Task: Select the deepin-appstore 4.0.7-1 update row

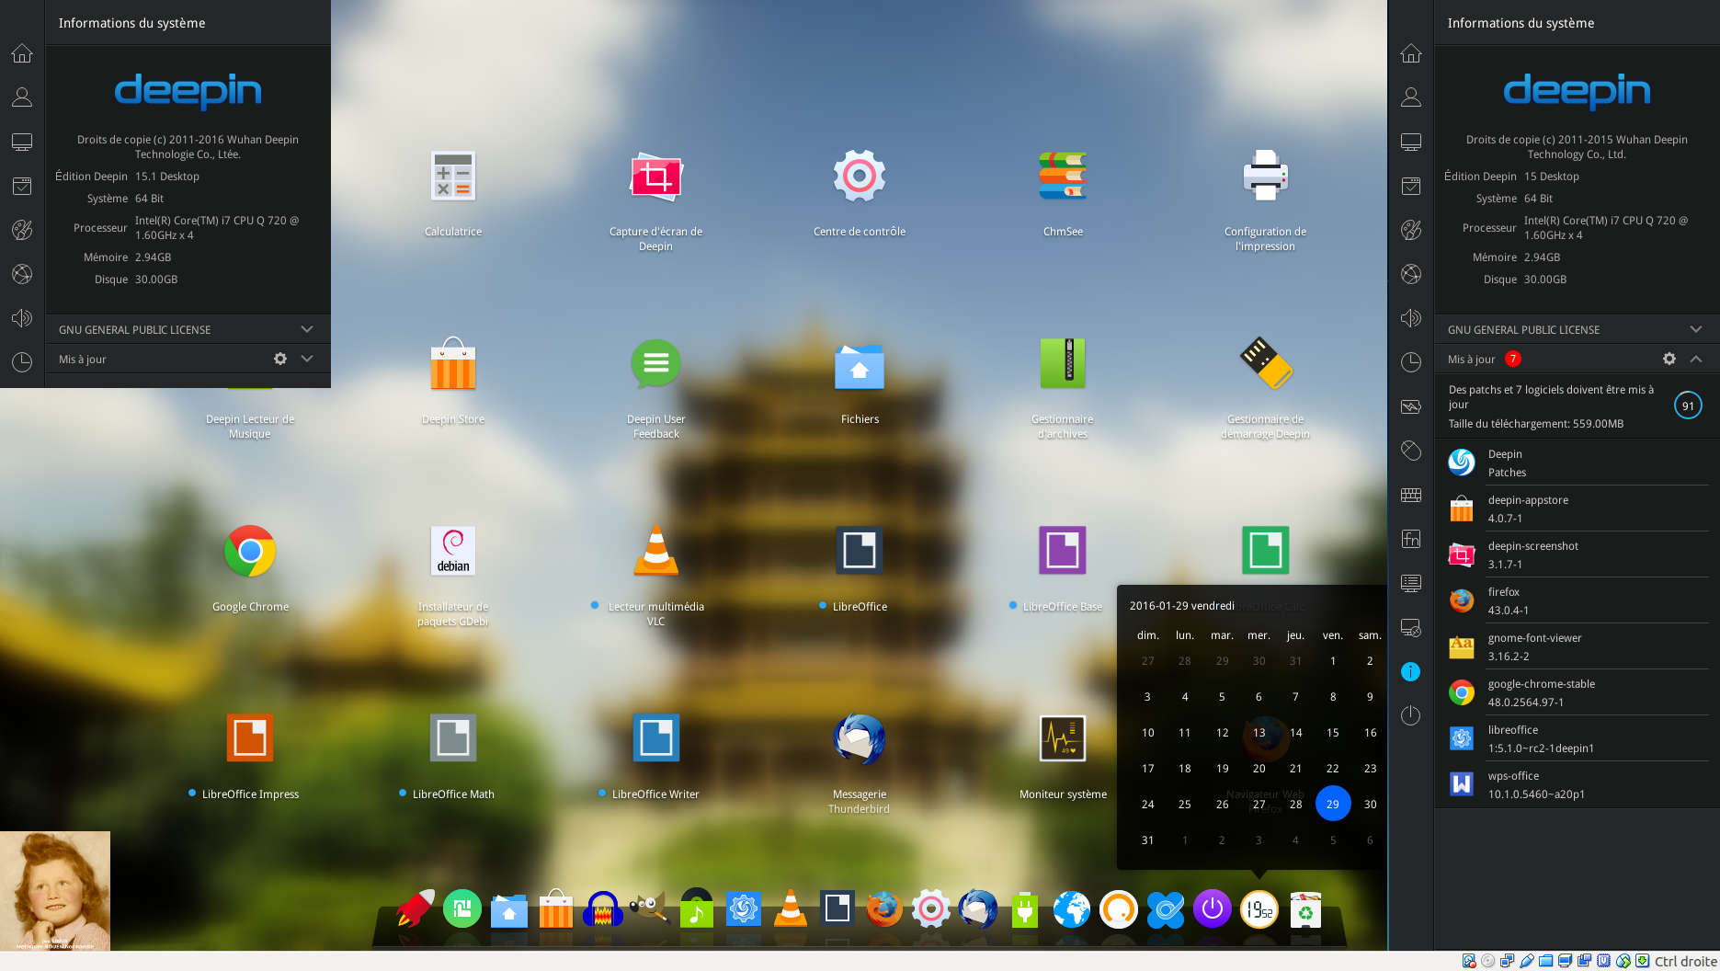Action: [1577, 508]
